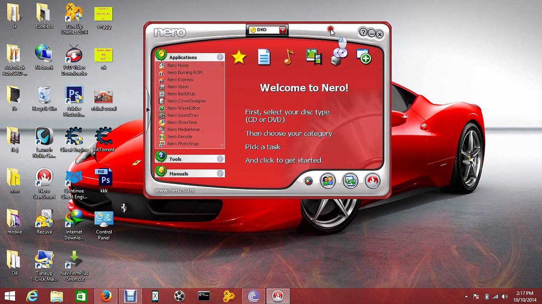Expand the Manuals section
The height and width of the screenshot is (304, 542).
coord(220,174)
